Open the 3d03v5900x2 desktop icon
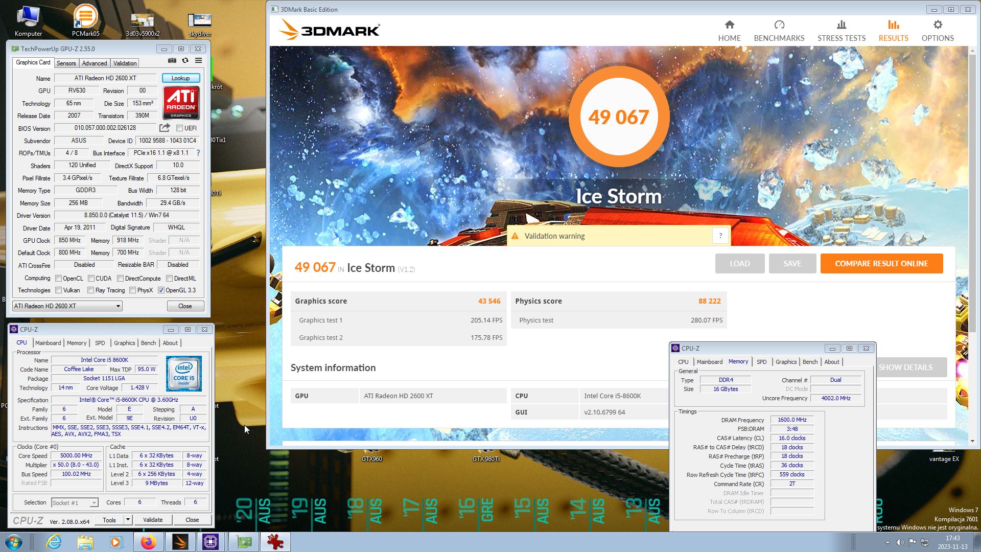Image resolution: width=981 pixels, height=552 pixels. (x=143, y=23)
